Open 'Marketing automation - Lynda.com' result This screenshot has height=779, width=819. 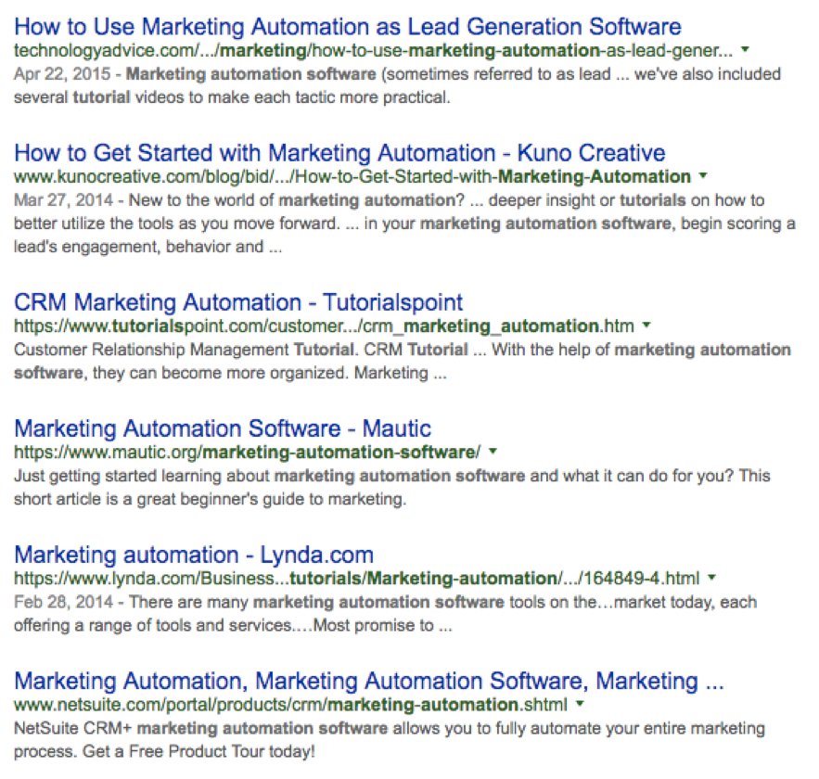pos(194,555)
